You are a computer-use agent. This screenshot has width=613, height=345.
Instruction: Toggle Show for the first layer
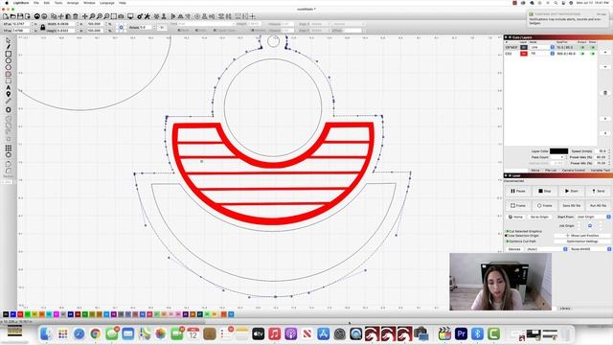[593, 47]
